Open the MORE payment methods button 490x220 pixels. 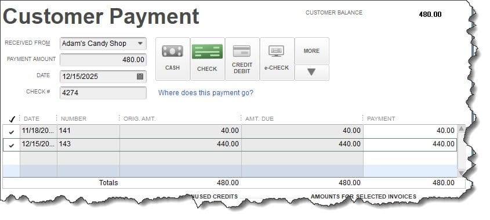(312, 51)
